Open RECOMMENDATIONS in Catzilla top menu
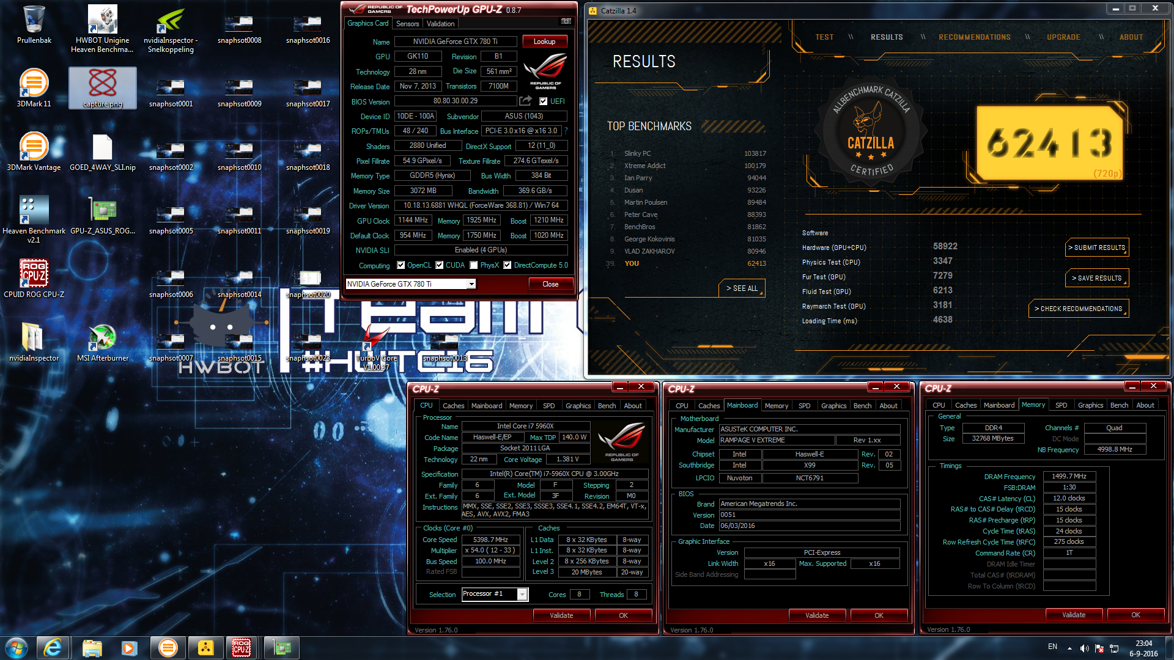 975,37
